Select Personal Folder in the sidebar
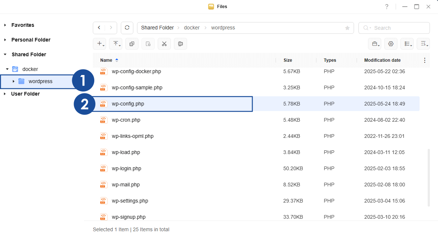Image resolution: width=438 pixels, height=236 pixels. coord(31,40)
